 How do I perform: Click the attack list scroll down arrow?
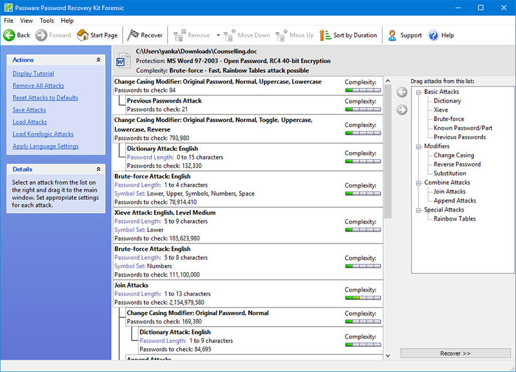(388, 355)
